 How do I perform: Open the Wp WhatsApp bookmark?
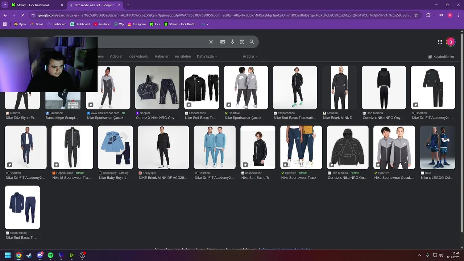coord(119,24)
